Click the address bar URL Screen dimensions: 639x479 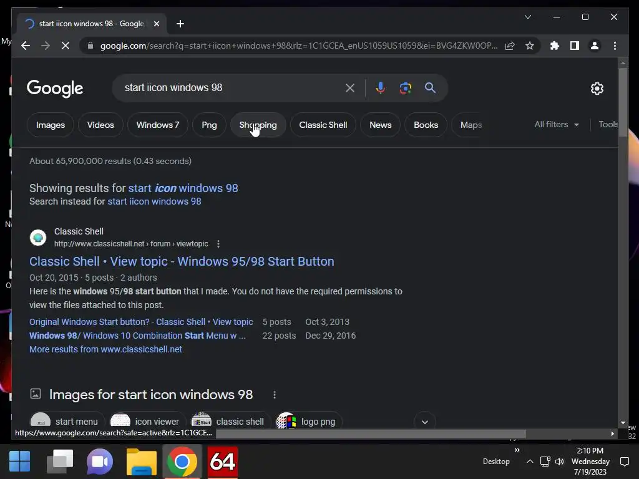(298, 46)
